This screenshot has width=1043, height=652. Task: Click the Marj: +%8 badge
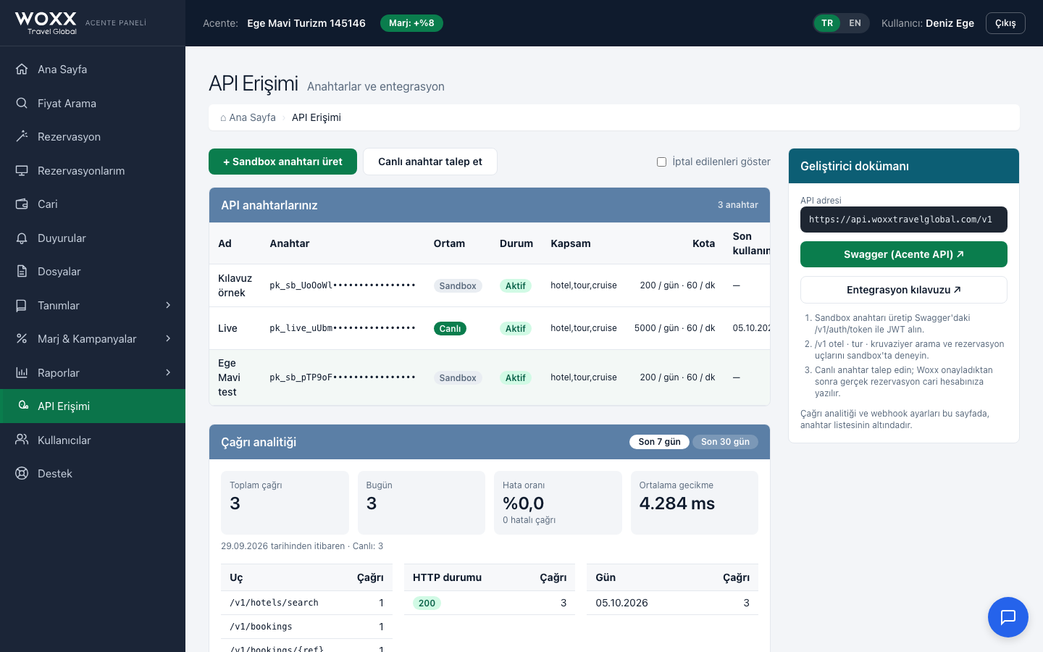point(411,23)
